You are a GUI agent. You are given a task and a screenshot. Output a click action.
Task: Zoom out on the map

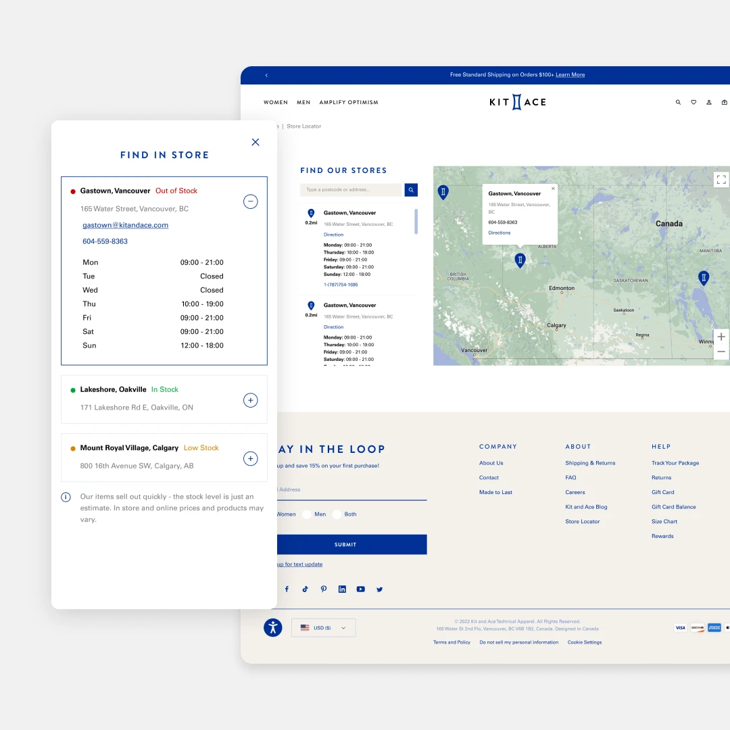tap(721, 352)
